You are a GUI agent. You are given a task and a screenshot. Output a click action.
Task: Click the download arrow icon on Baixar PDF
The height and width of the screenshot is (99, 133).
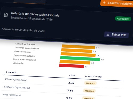[x=108, y=34]
